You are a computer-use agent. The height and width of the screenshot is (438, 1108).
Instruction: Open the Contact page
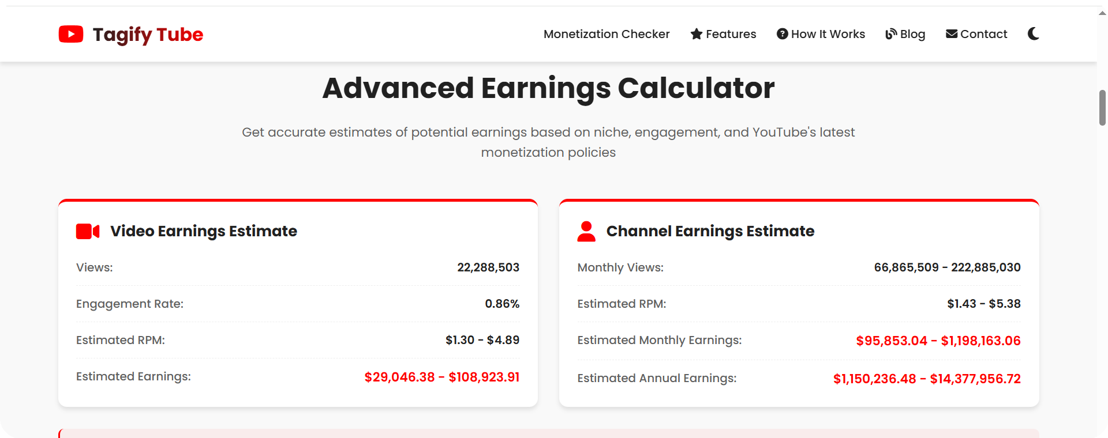pyautogui.click(x=984, y=34)
